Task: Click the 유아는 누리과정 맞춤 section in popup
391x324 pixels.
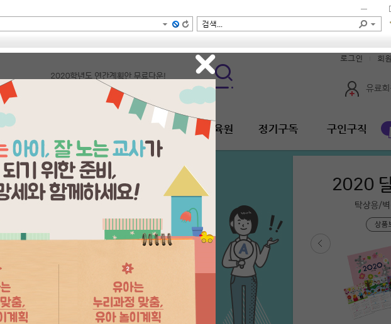Action: click(128, 302)
